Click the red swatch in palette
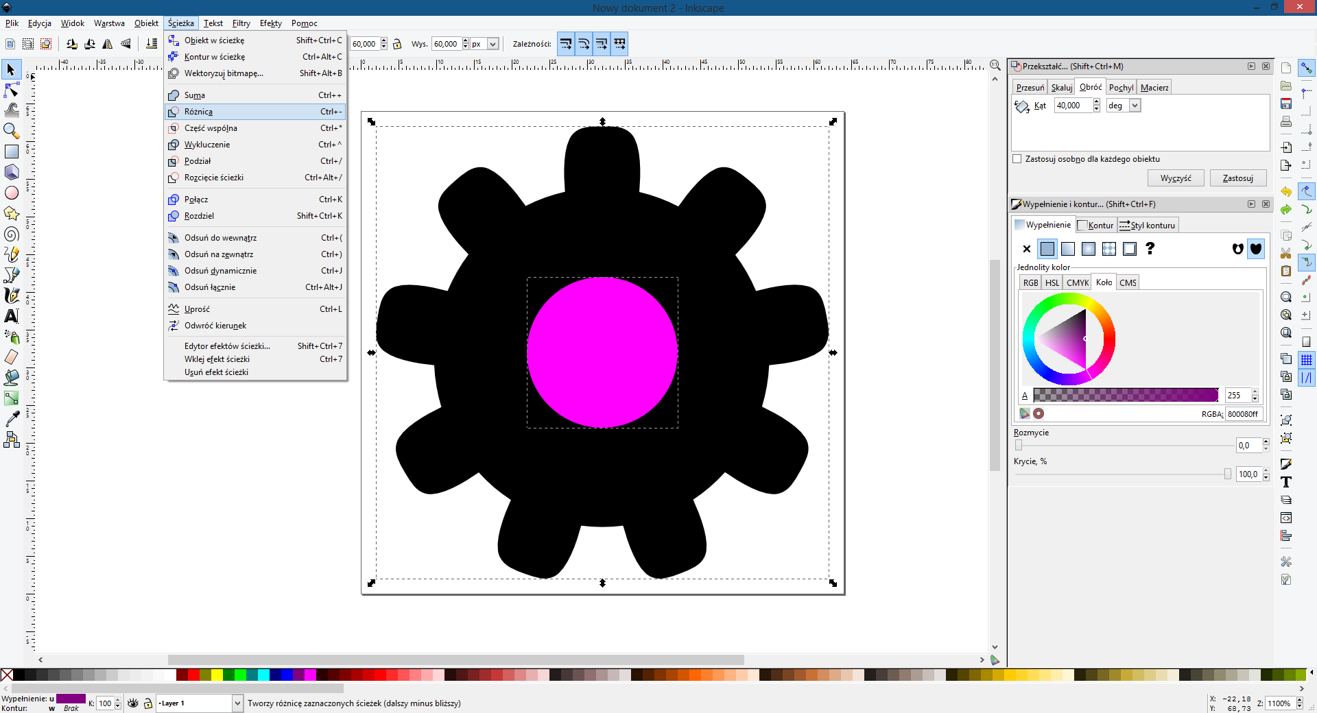 click(x=193, y=675)
